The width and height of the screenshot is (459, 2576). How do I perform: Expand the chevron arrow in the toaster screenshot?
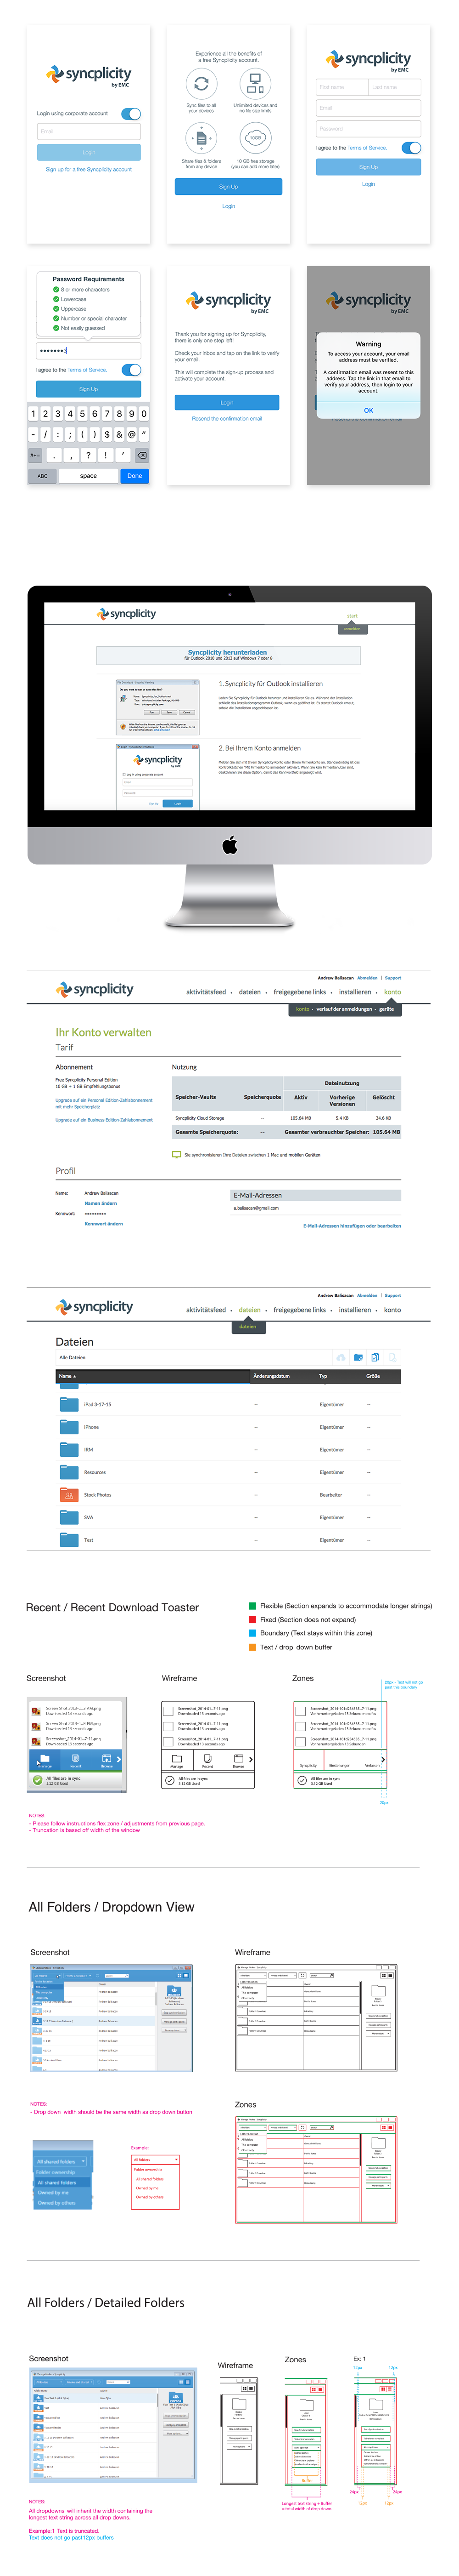tap(119, 1759)
